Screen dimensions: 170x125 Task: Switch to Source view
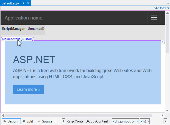(45, 121)
